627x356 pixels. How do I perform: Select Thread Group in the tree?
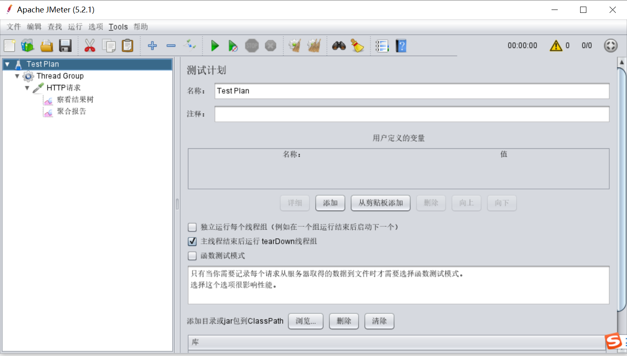click(x=60, y=76)
